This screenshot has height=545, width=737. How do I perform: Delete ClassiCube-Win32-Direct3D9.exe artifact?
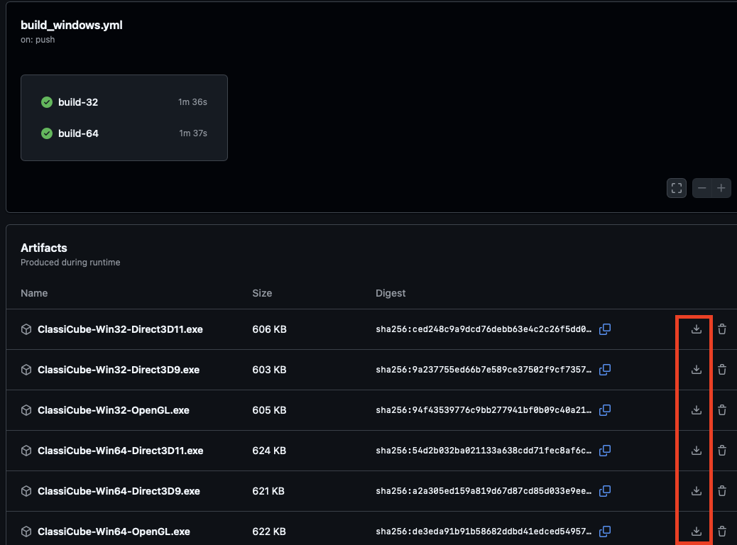[722, 370]
